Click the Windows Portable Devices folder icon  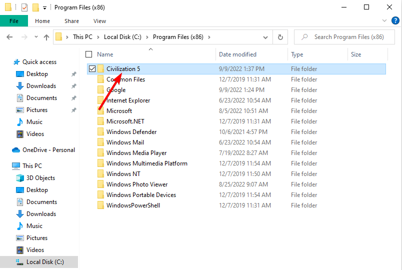(x=101, y=195)
